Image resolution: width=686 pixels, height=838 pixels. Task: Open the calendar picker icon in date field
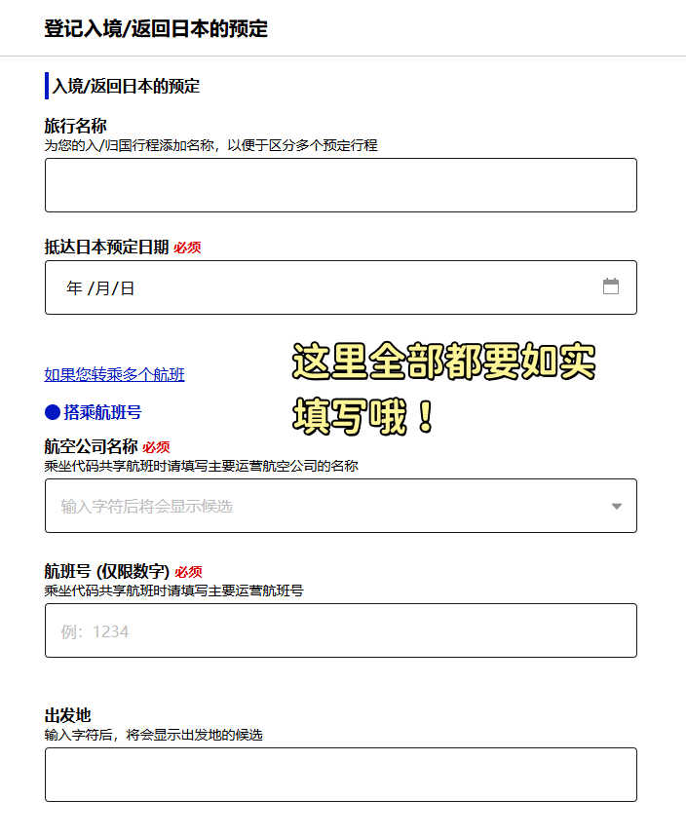coord(611,286)
